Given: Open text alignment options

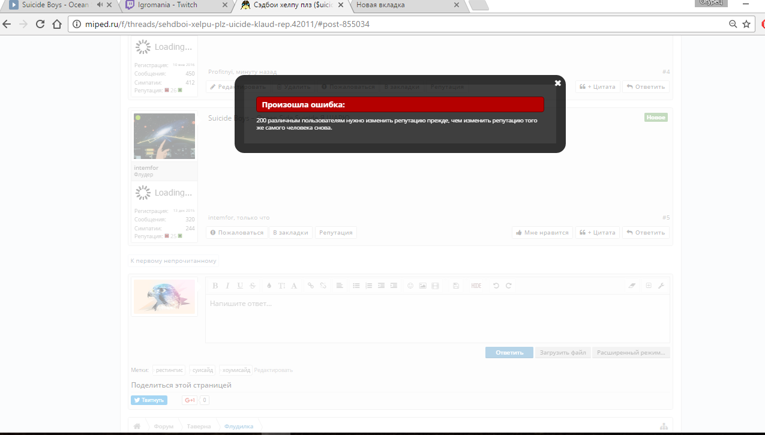Looking at the screenshot, I should (339, 286).
